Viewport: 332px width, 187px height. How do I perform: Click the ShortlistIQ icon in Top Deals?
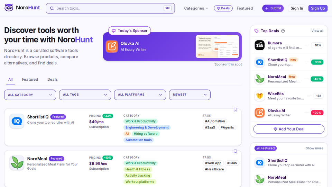point(259,62)
